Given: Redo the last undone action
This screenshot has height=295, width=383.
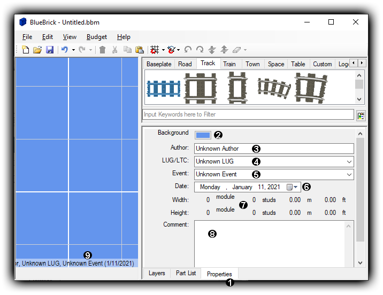Looking at the screenshot, I should 82,50.
